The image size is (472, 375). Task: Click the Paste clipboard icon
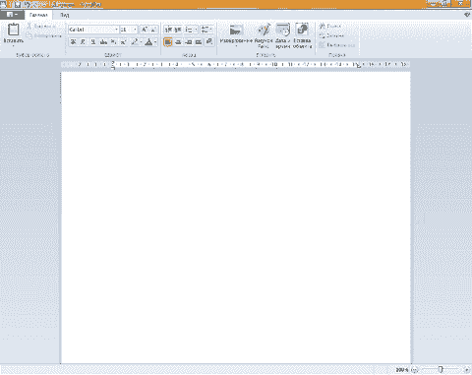[x=13, y=30]
